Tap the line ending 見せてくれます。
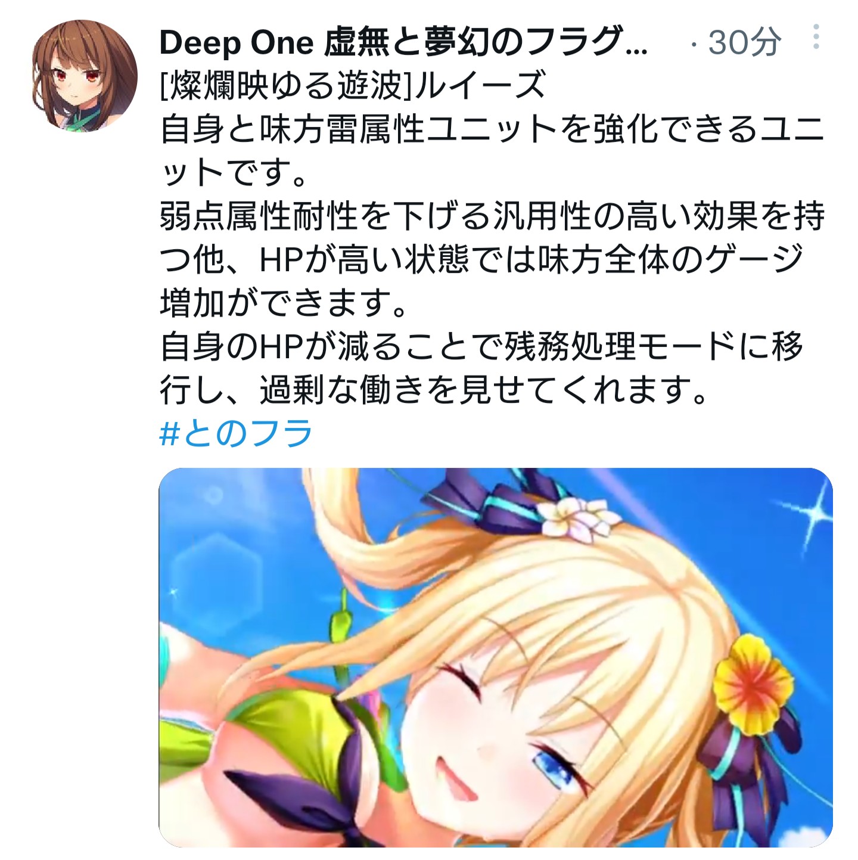This screenshot has width=858, height=860. pyautogui.click(x=434, y=390)
